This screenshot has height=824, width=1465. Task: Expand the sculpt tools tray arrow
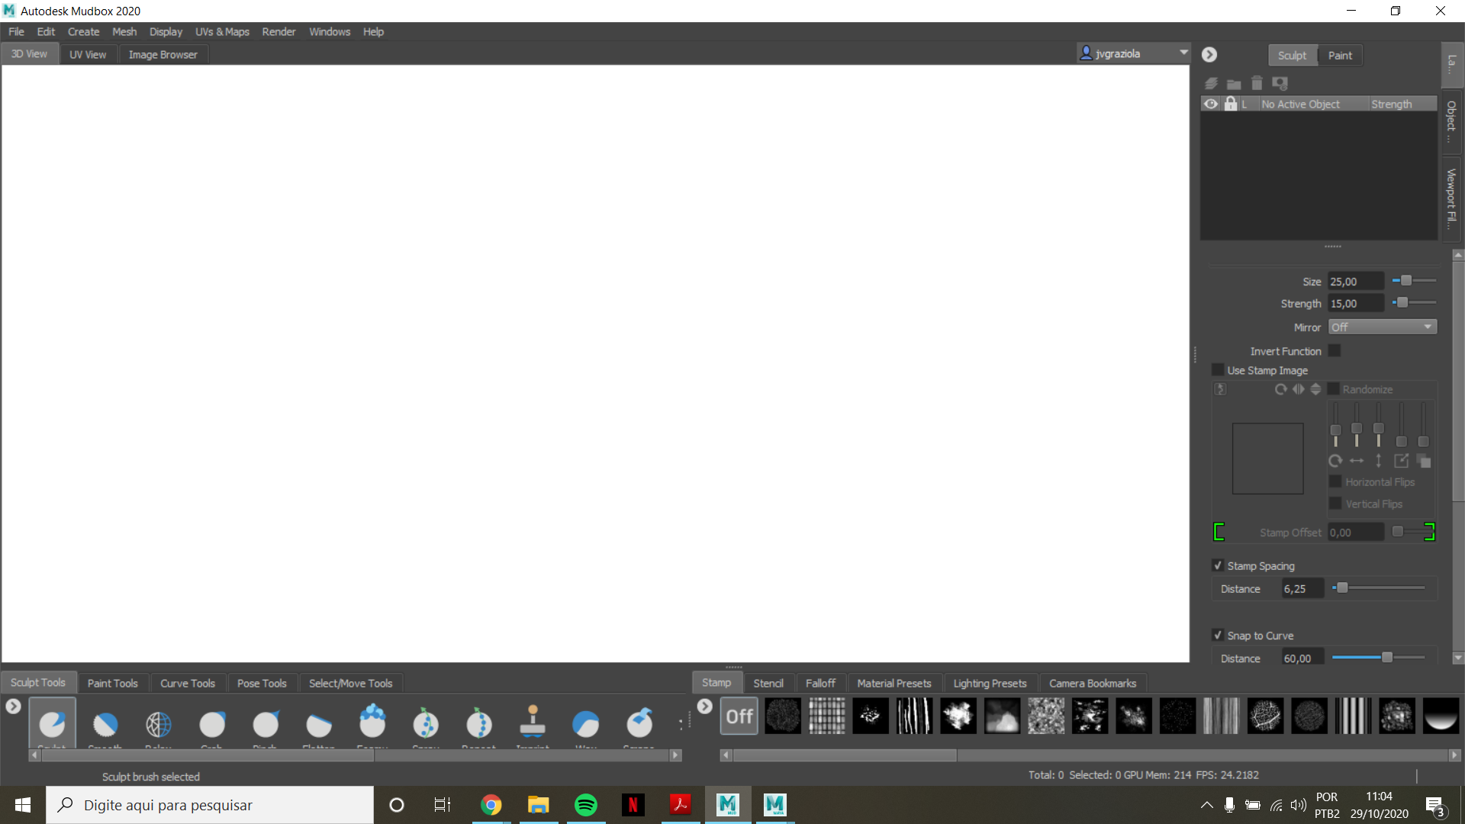click(13, 707)
